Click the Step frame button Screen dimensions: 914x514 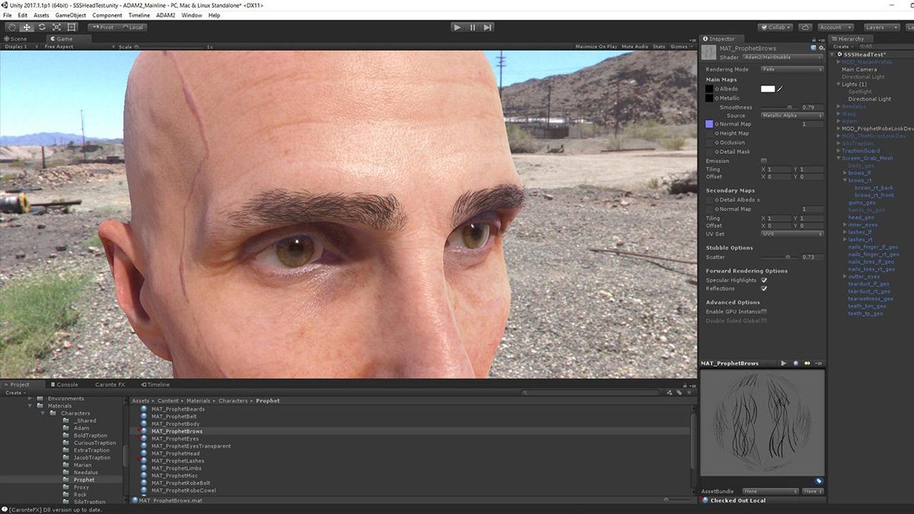pos(487,27)
